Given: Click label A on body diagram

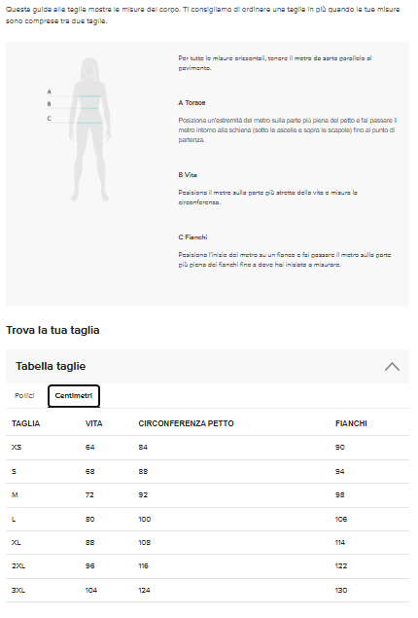Looking at the screenshot, I should (x=50, y=91).
